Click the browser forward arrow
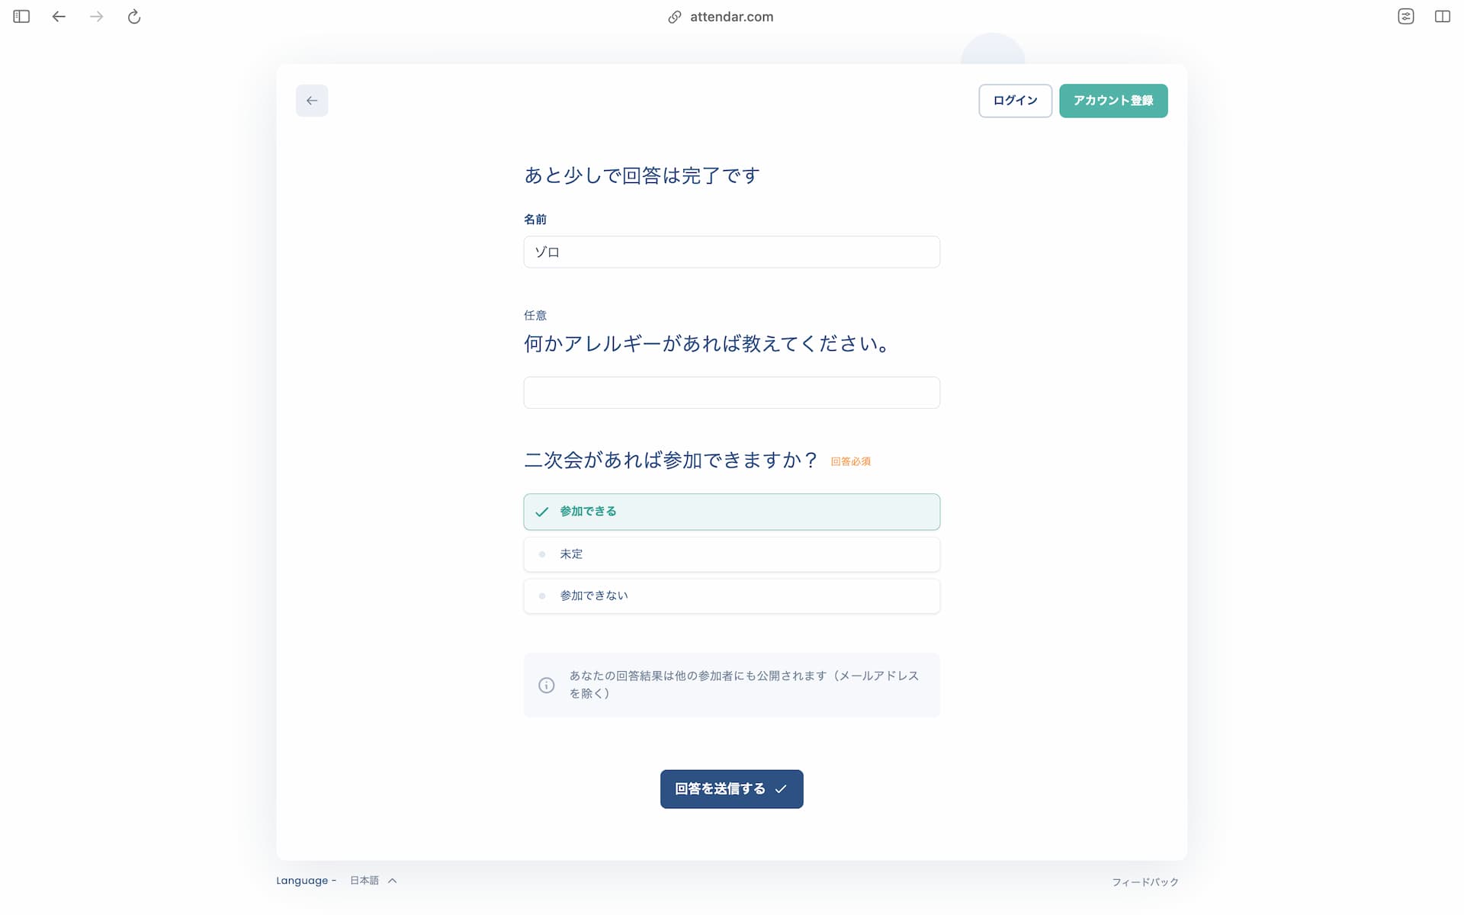Screen dimensions: 1464x915 coord(96,17)
